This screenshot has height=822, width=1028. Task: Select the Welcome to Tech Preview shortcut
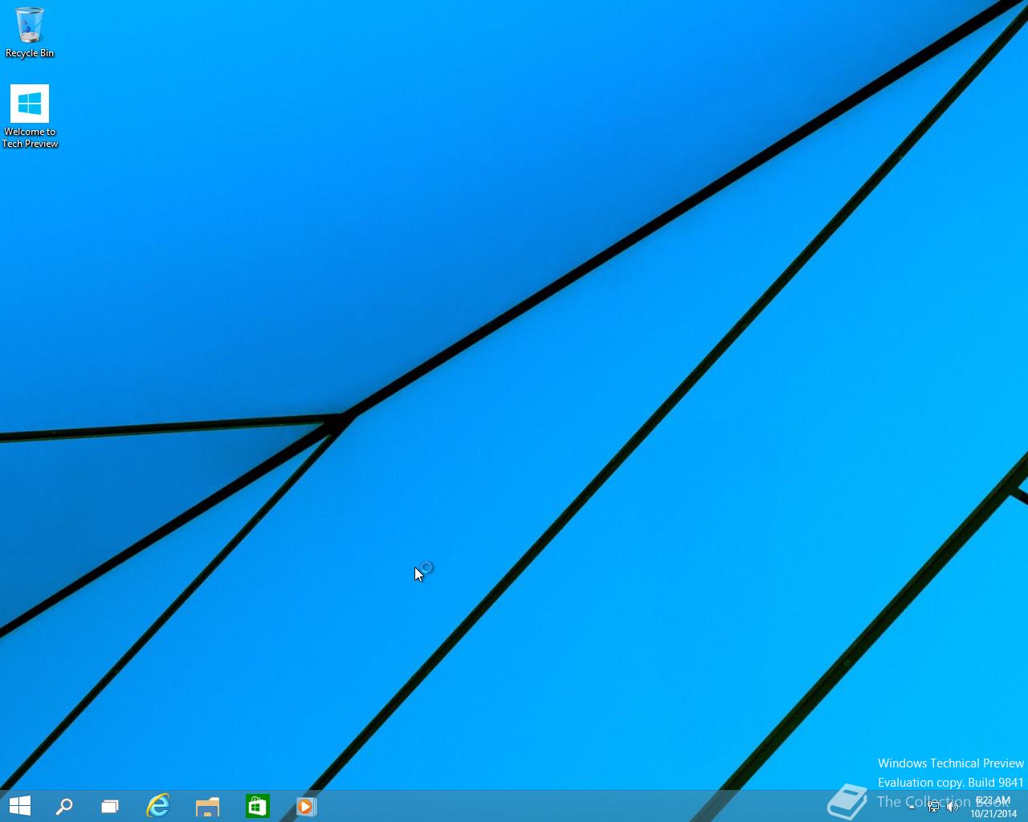(x=30, y=116)
